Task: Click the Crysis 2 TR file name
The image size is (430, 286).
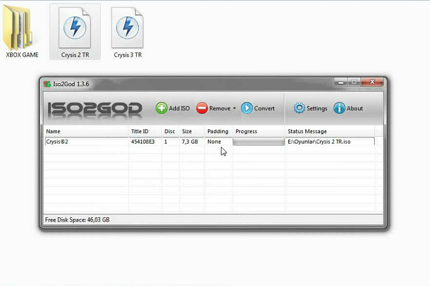Action: click(x=75, y=55)
